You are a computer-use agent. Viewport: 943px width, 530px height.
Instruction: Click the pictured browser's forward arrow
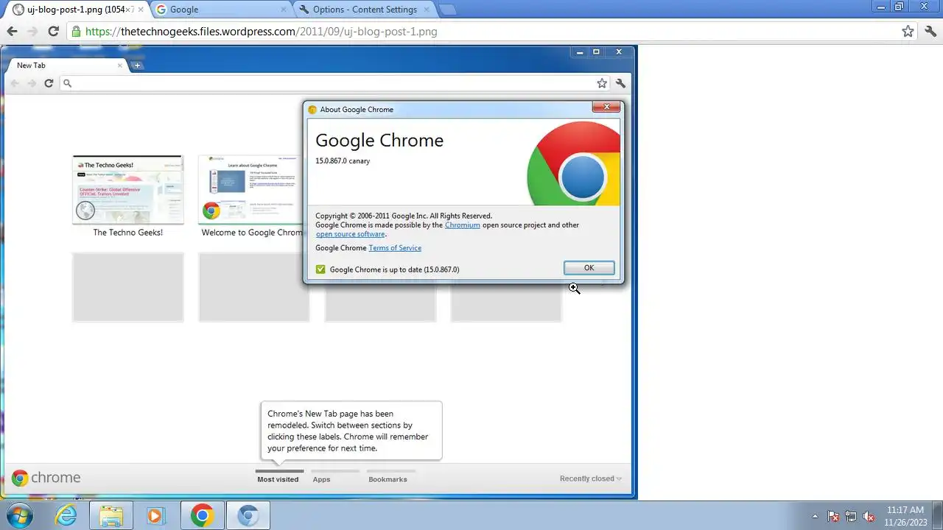[32, 83]
